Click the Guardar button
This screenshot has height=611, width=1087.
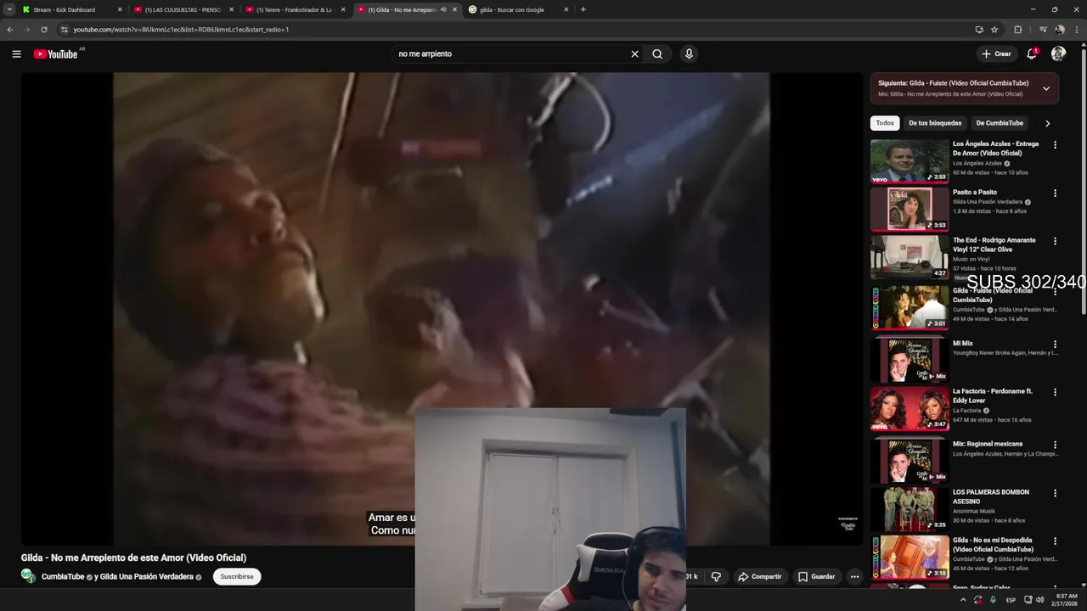coord(816,576)
